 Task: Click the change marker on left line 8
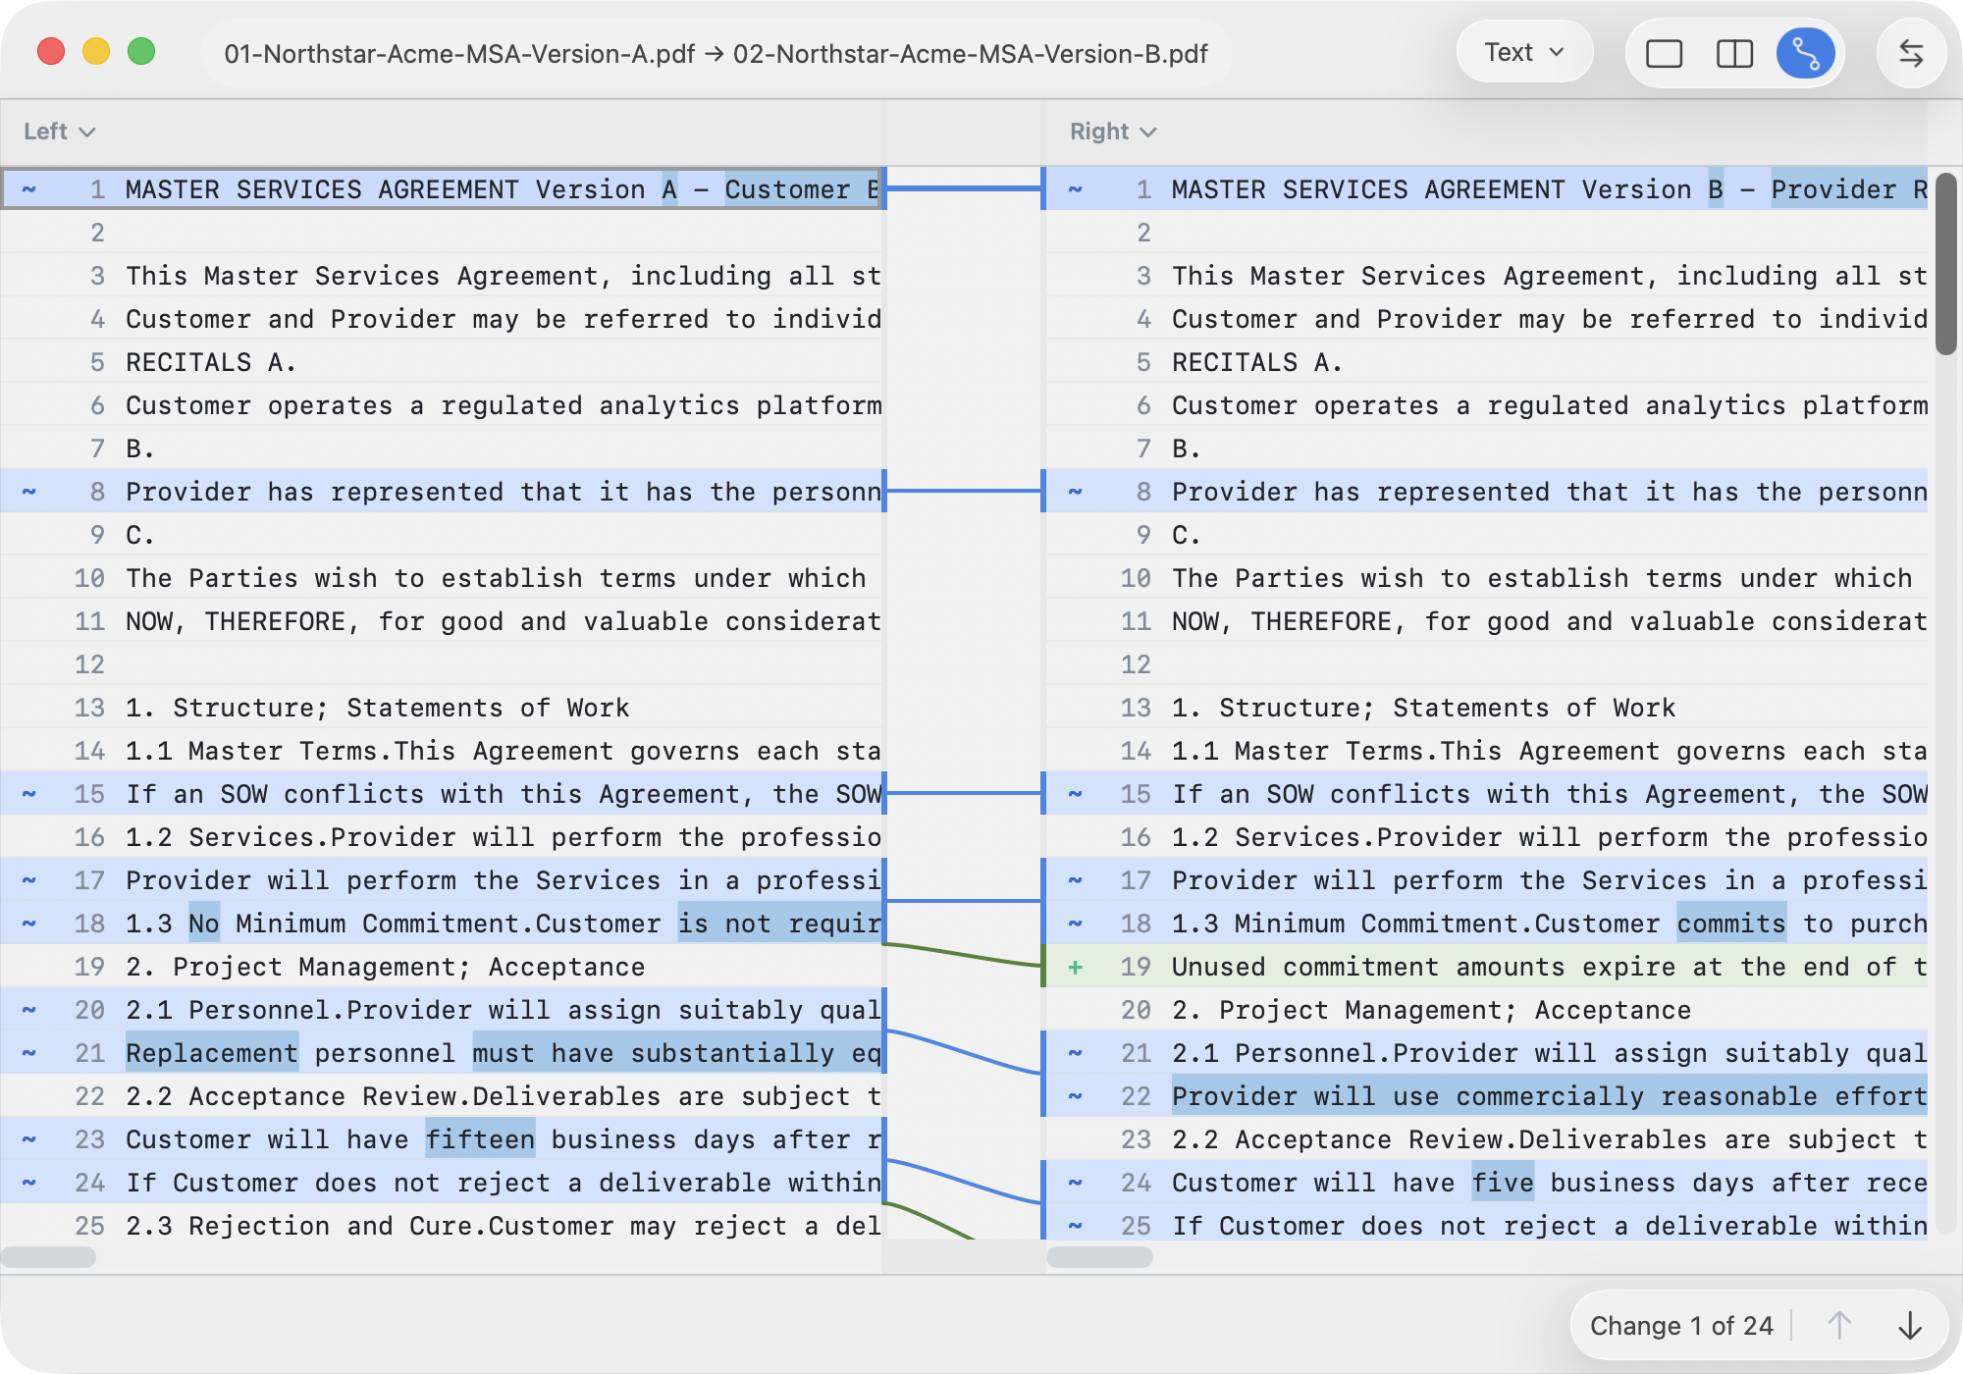point(29,492)
